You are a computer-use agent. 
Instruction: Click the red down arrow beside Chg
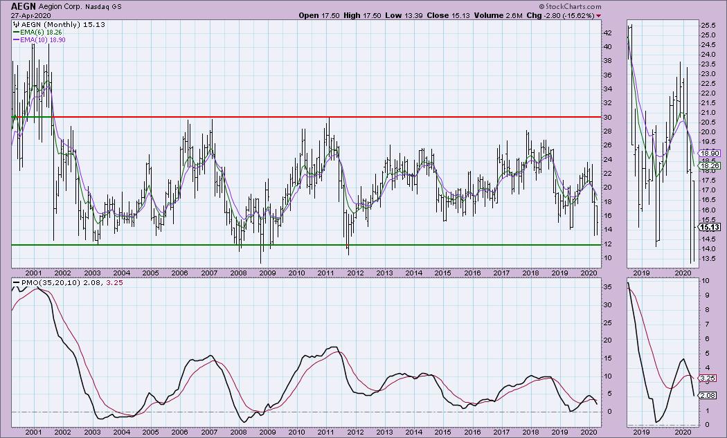tap(599, 16)
